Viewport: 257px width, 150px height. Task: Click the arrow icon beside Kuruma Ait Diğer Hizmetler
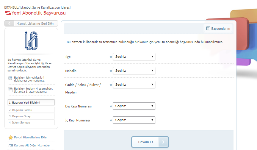pos(11,146)
